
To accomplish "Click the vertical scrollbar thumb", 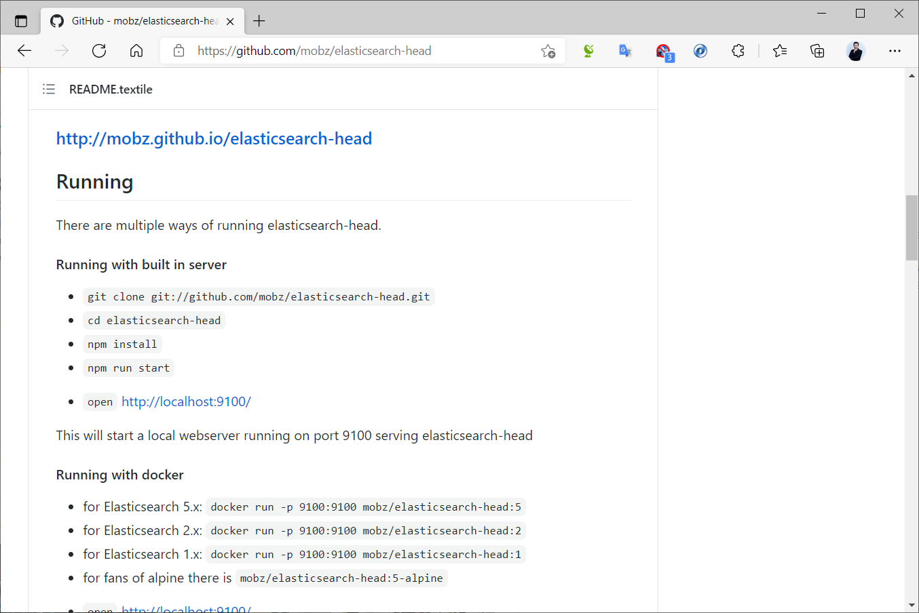I will [912, 228].
